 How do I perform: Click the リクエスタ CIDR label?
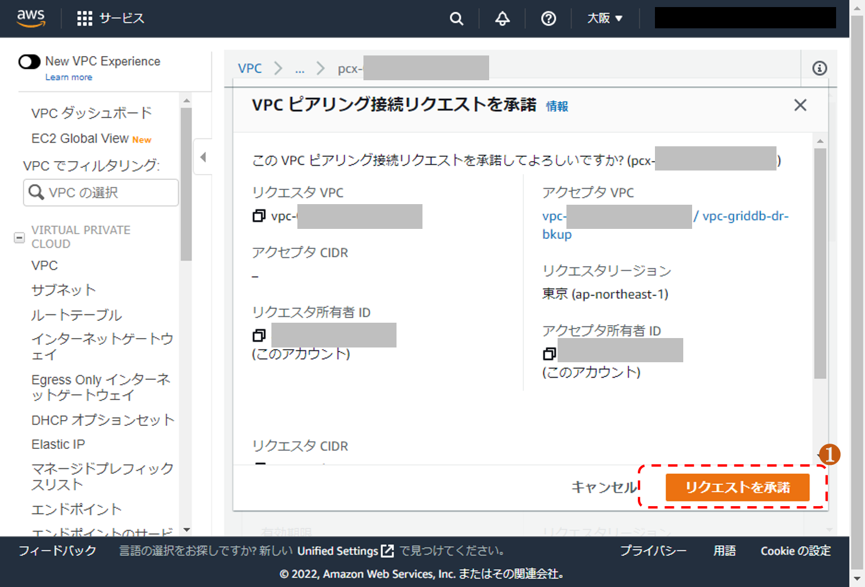point(300,446)
